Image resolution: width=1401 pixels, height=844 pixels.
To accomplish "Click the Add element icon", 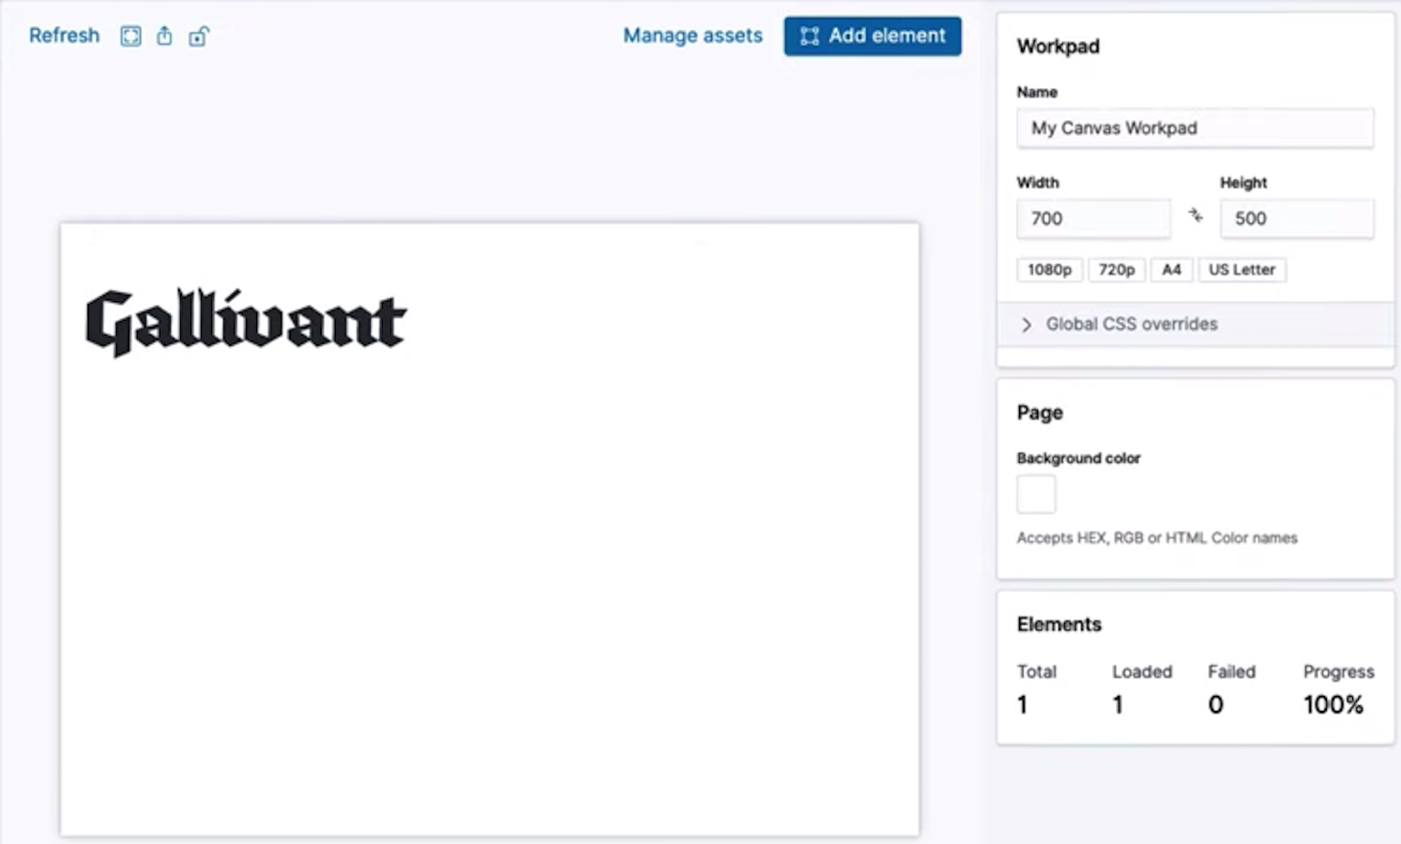I will [808, 36].
